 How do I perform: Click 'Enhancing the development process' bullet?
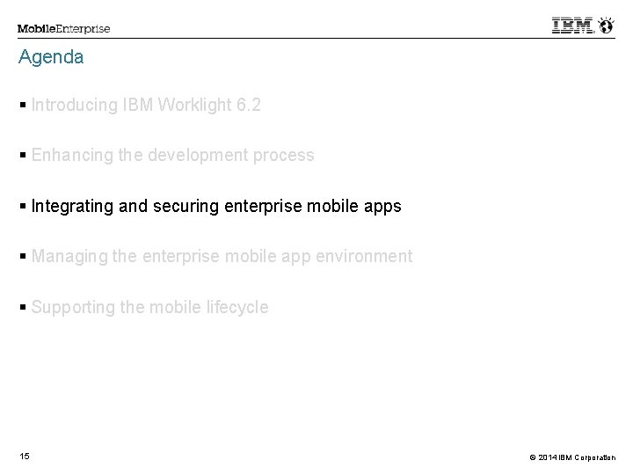tap(172, 156)
